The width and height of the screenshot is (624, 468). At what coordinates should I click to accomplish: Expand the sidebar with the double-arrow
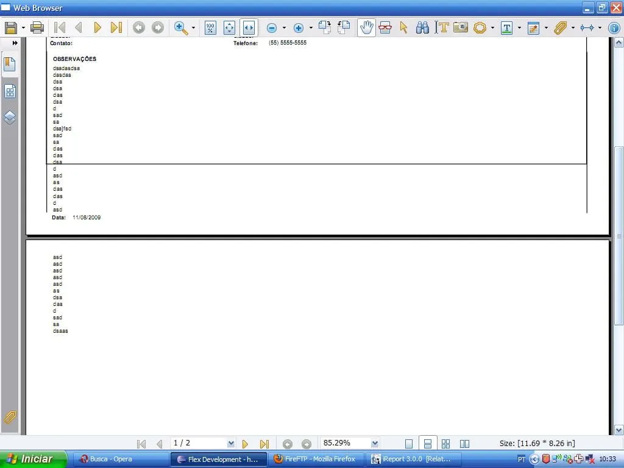click(x=15, y=43)
